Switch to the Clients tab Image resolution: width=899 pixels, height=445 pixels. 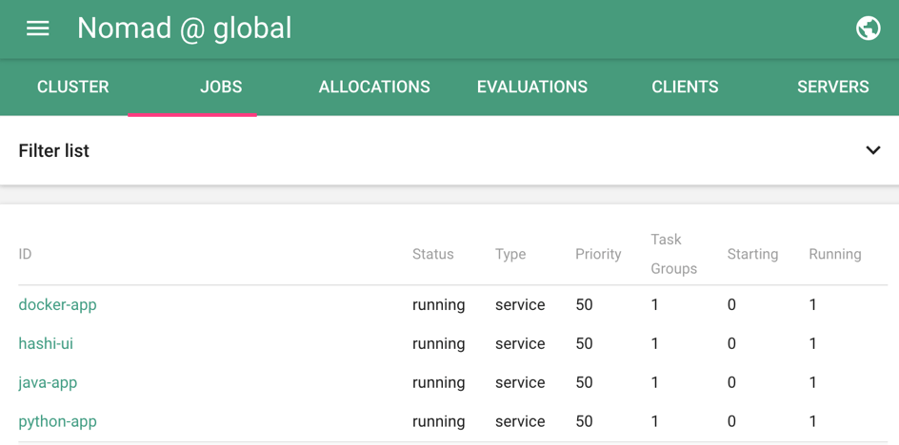coord(685,87)
